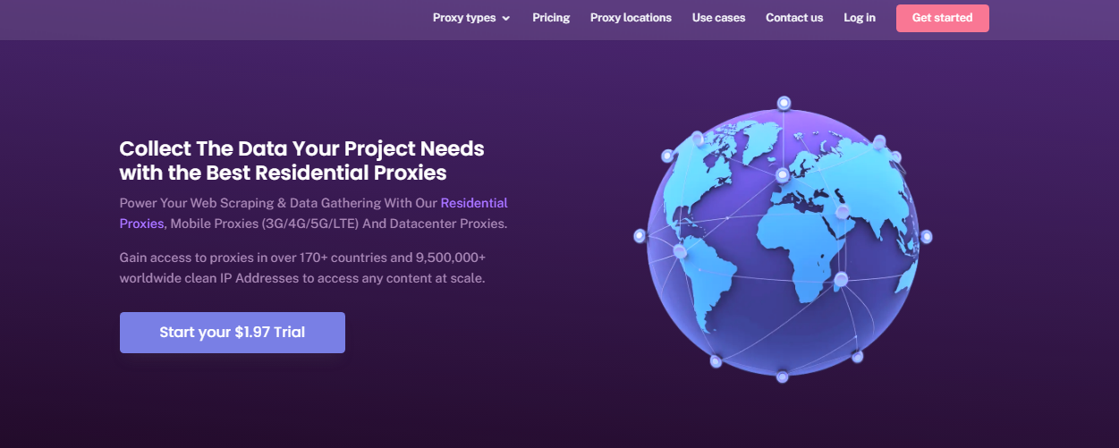Click the node pin over northern South America

coord(681,252)
